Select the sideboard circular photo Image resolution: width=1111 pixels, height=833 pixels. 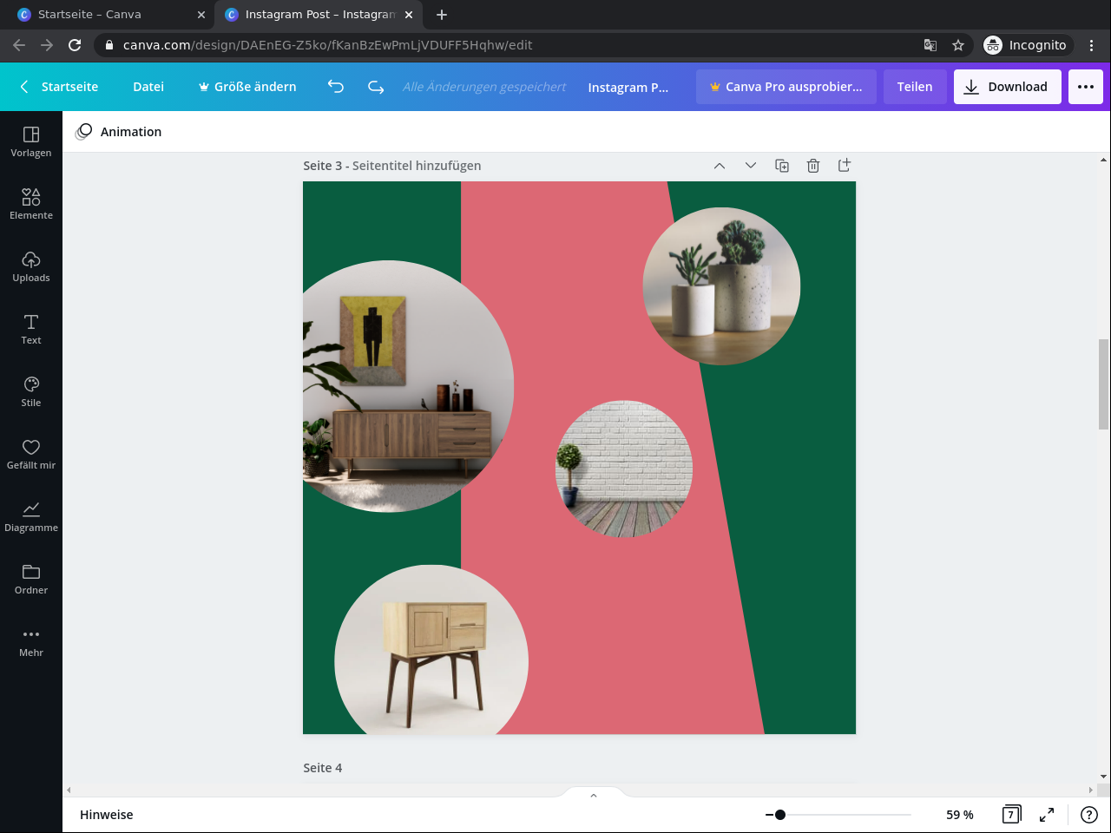tap(408, 386)
